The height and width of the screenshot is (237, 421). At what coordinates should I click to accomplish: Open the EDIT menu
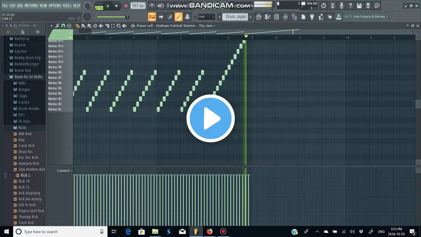13,6
